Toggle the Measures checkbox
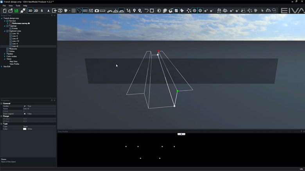Viewport: 305px width, 171px height. (x=8, y=49)
